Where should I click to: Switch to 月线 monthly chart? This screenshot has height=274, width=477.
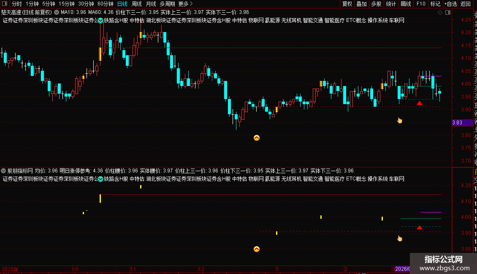coord(151,4)
